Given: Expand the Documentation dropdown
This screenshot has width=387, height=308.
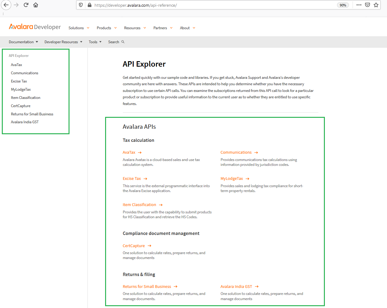Looking at the screenshot, I should click(x=23, y=42).
